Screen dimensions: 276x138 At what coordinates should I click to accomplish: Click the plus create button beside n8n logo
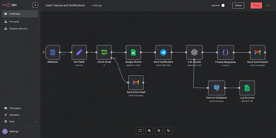(35, 5)
